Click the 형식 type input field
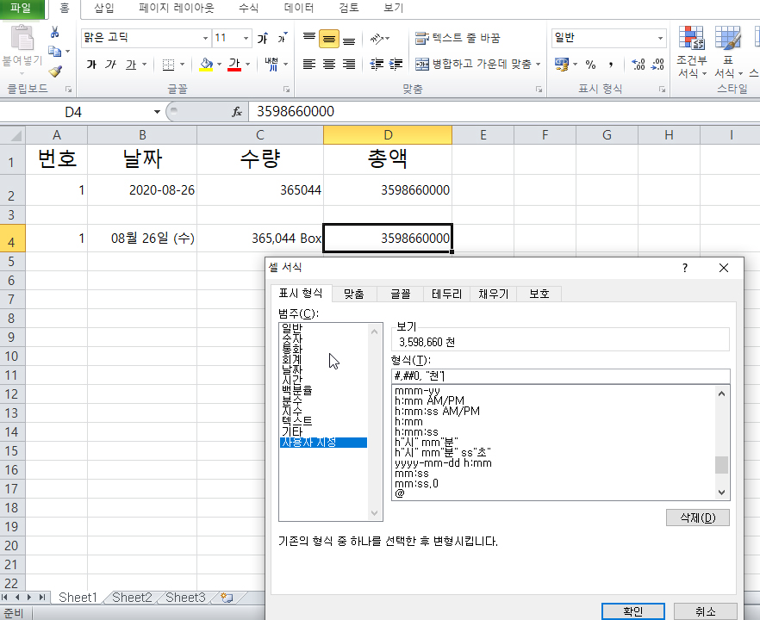 (560, 375)
